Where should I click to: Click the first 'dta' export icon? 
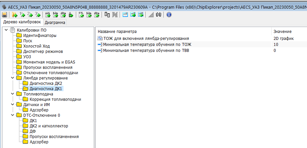tap(63, 15)
